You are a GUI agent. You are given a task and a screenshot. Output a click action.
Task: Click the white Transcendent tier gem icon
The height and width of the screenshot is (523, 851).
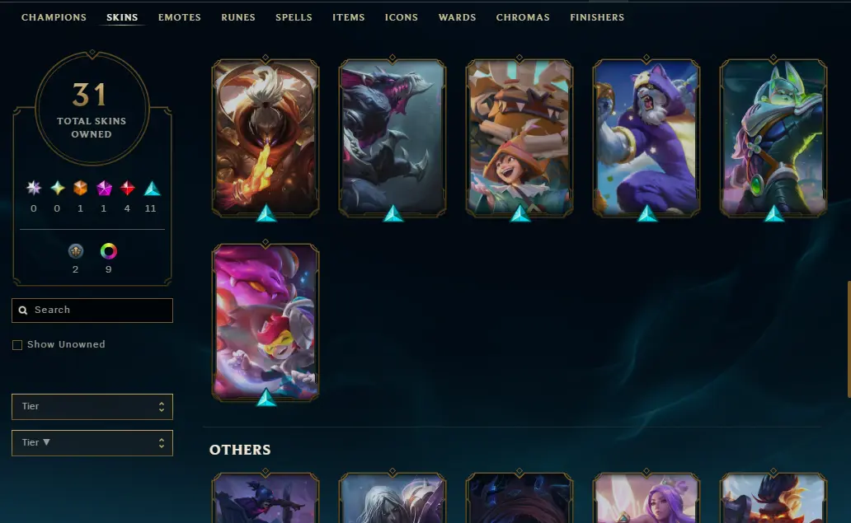(34, 188)
